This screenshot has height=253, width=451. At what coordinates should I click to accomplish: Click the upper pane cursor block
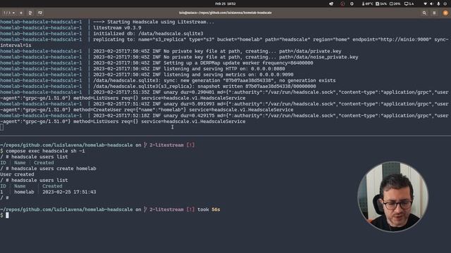[1, 127]
